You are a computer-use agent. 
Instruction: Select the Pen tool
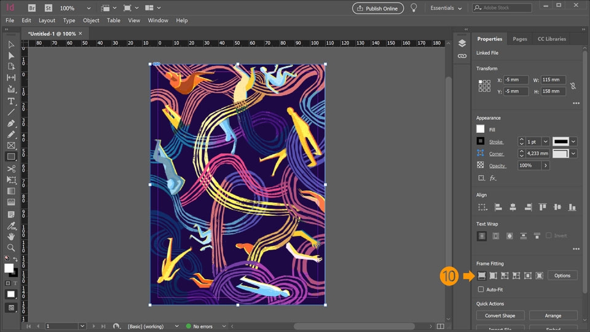tap(11, 123)
